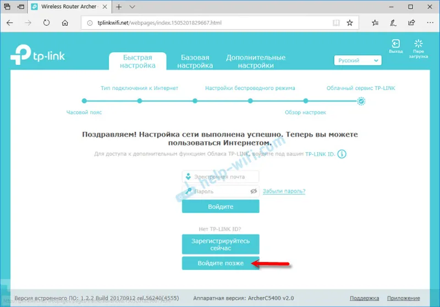440x307 pixels.
Task: Select Wireless Router Archer browser tab
Action: 69,7
